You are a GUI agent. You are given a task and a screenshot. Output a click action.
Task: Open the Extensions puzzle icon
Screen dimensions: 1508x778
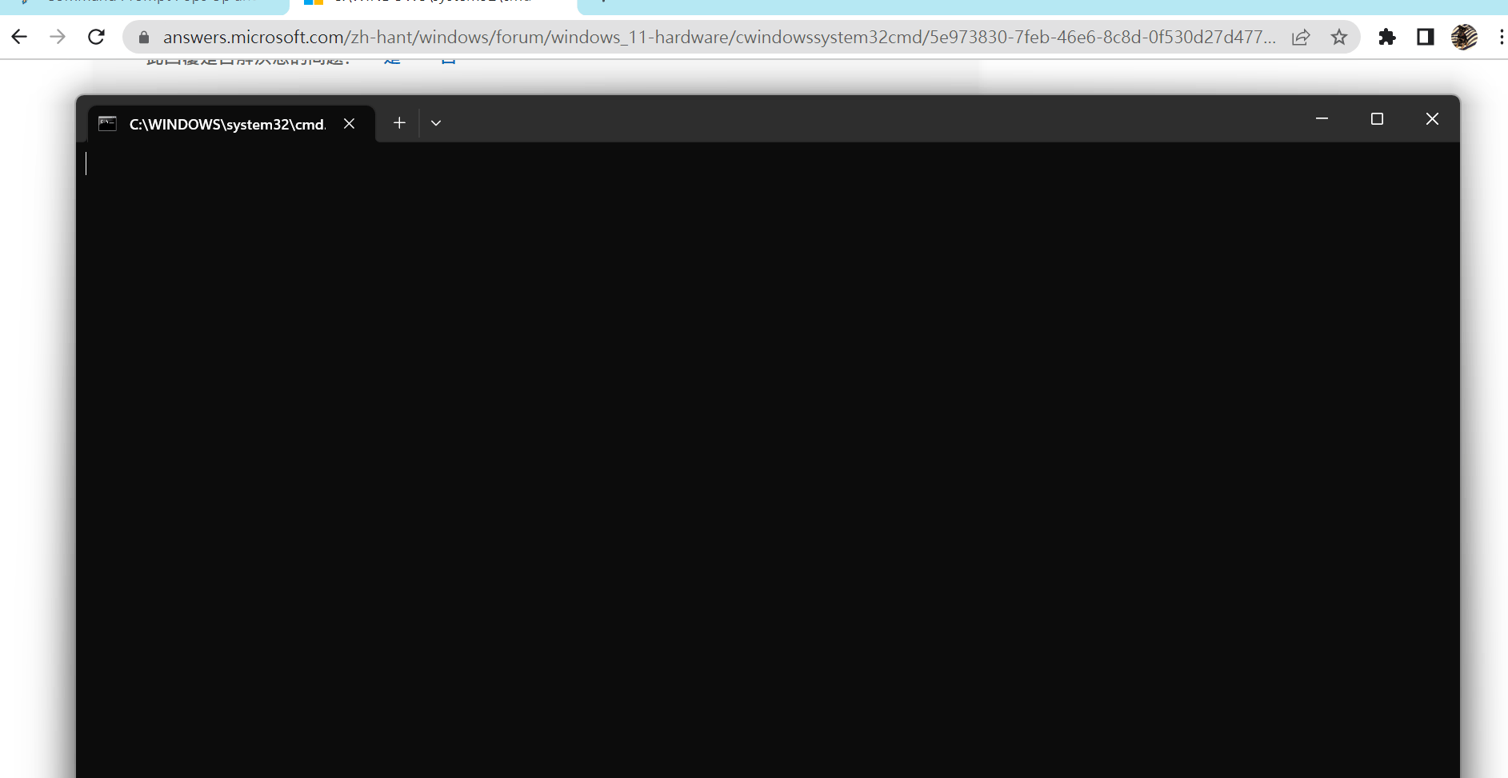coord(1387,37)
